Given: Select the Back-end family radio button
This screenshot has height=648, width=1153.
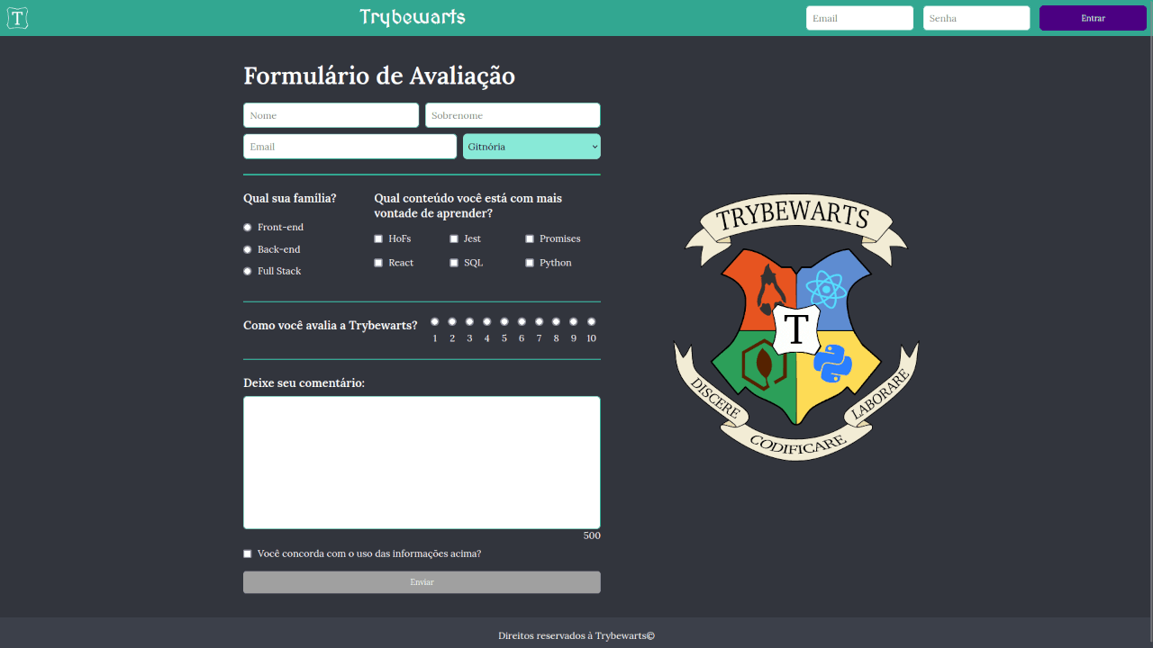Looking at the screenshot, I should (x=247, y=249).
